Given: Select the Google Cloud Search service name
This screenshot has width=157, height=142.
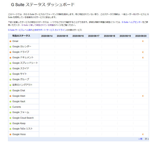Looking at the screenshot, I should click(x=23, y=118).
